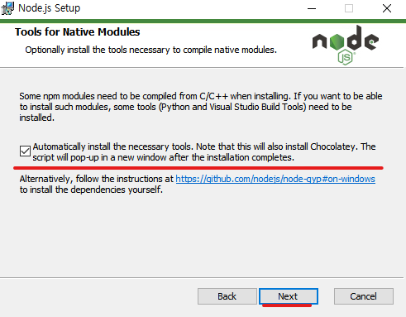
Task: Uncheck the automatically install necessary tools checkbox
Action: click(25, 151)
